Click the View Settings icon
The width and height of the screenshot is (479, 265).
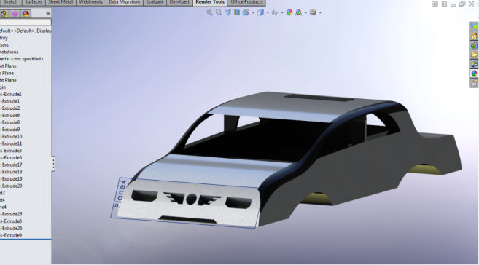click(313, 12)
